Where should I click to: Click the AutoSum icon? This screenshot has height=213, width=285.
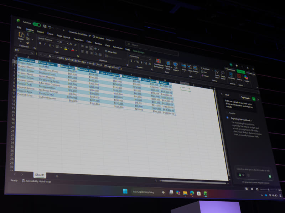tap(202, 69)
